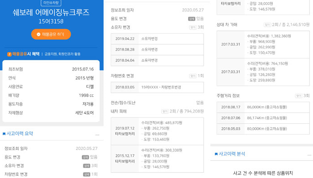Click 수리(견적)비용: 1,382,360원
Viewport: 313px width, 178px height.
(x=269, y=36)
